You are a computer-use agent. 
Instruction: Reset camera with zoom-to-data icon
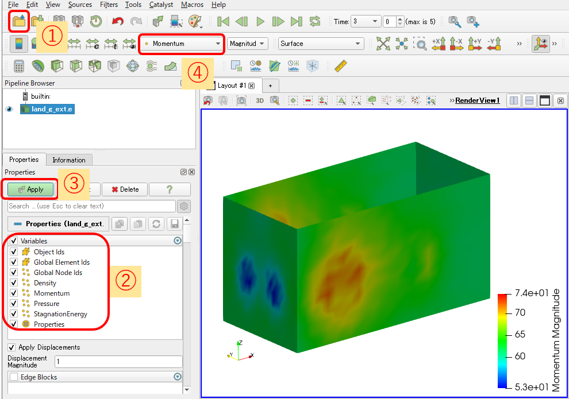tap(383, 44)
